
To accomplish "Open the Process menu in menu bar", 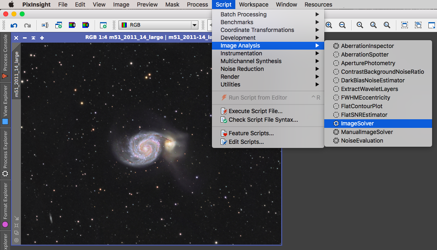I will pyautogui.click(x=197, y=5).
